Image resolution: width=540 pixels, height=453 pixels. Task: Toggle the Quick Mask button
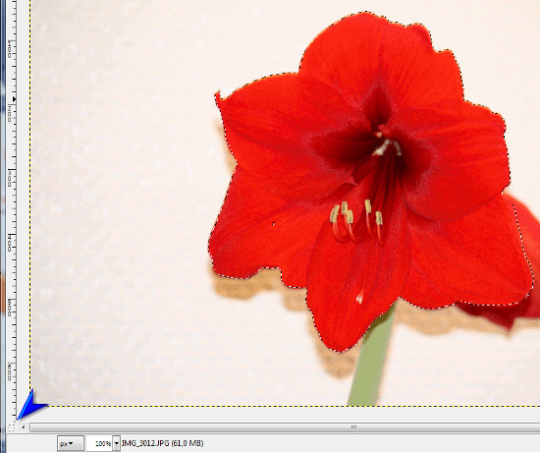coord(11,427)
